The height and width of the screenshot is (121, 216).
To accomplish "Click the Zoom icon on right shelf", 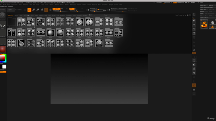I will click(194, 25).
